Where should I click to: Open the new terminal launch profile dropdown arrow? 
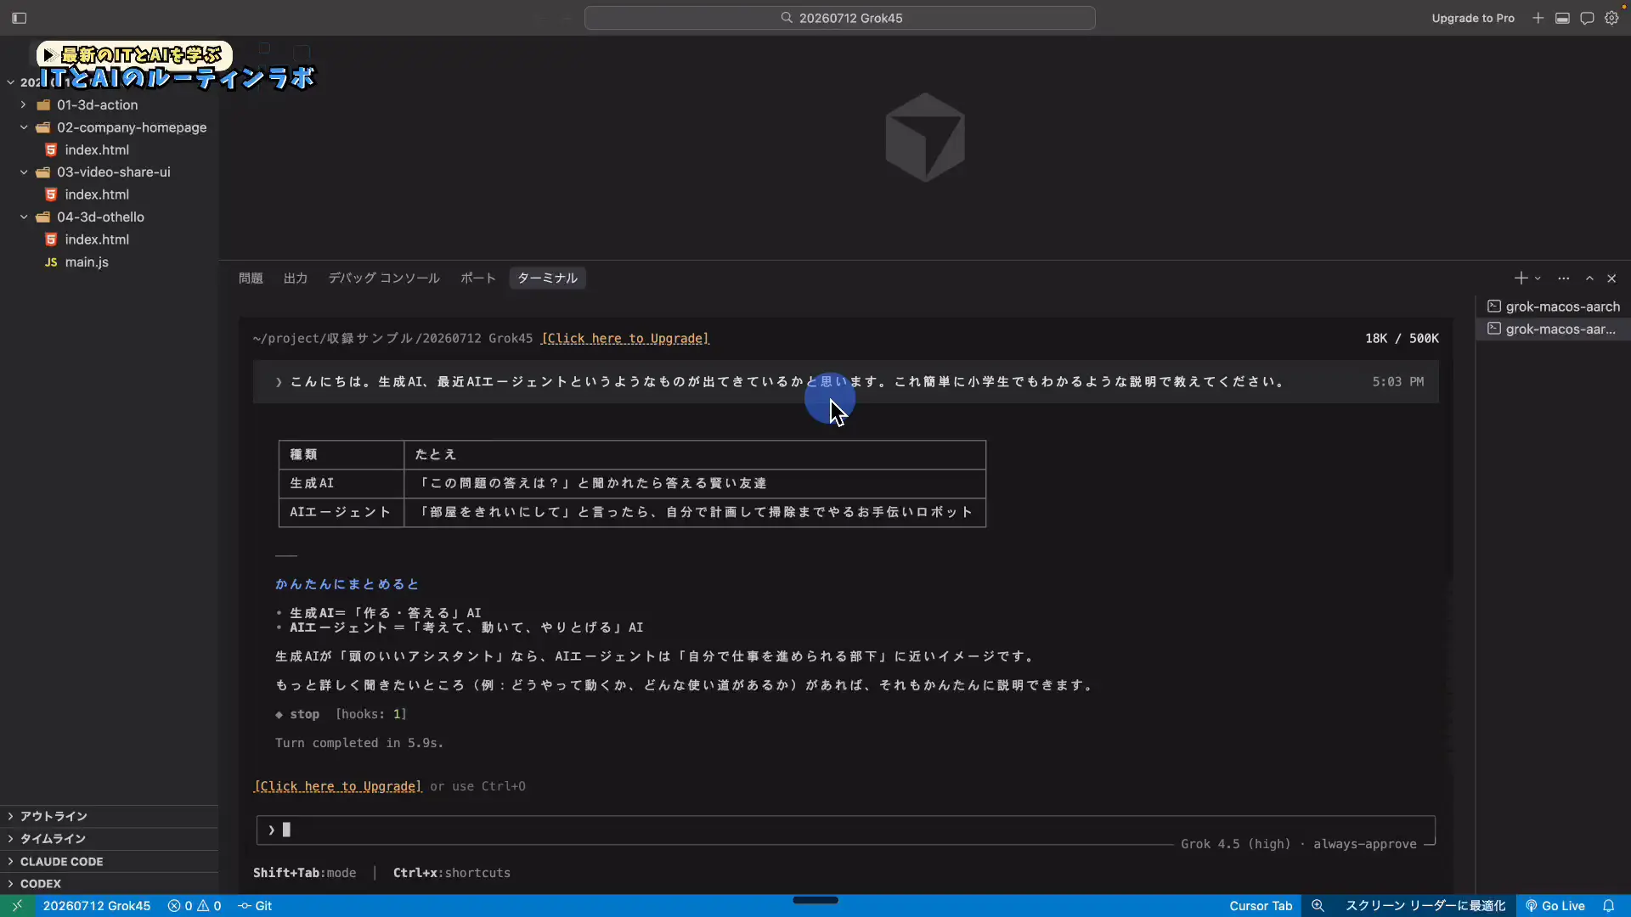pyautogui.click(x=1538, y=278)
